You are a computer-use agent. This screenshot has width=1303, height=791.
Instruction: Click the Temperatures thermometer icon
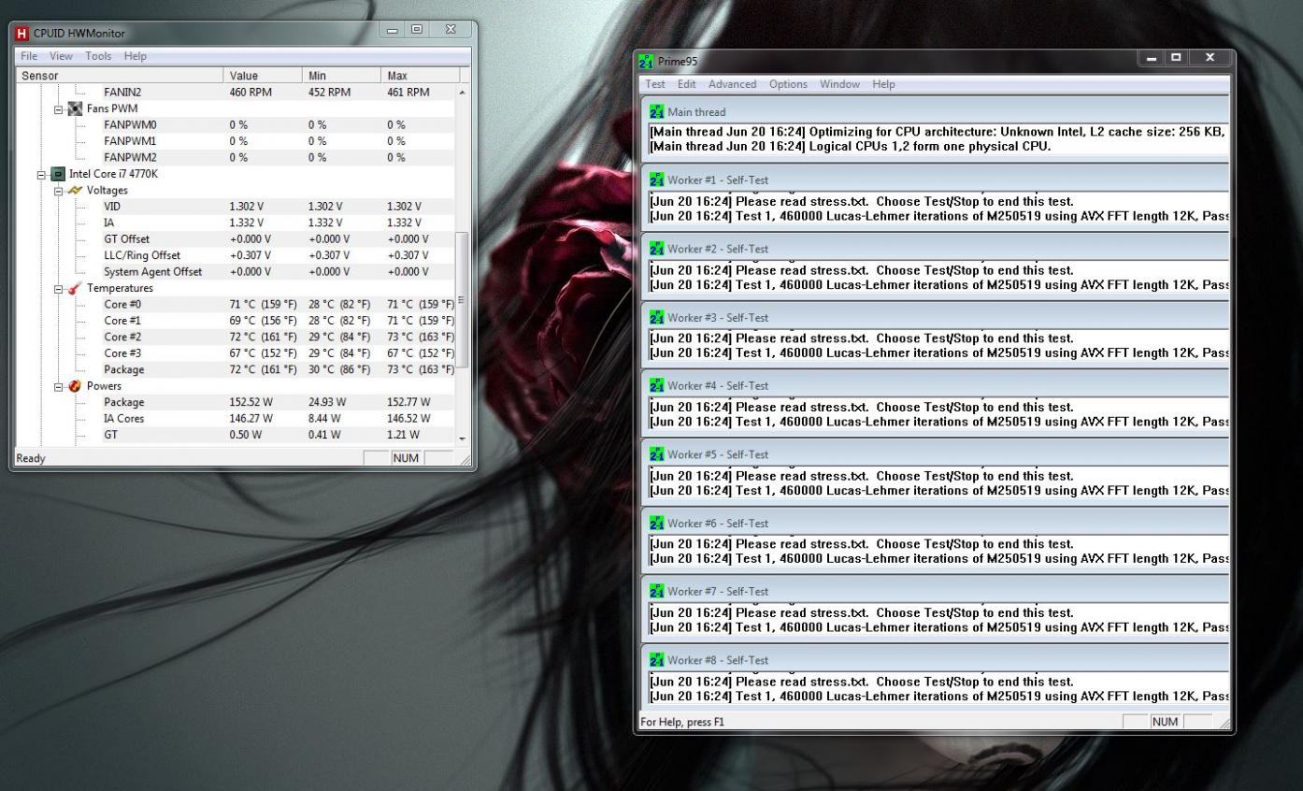click(x=75, y=288)
